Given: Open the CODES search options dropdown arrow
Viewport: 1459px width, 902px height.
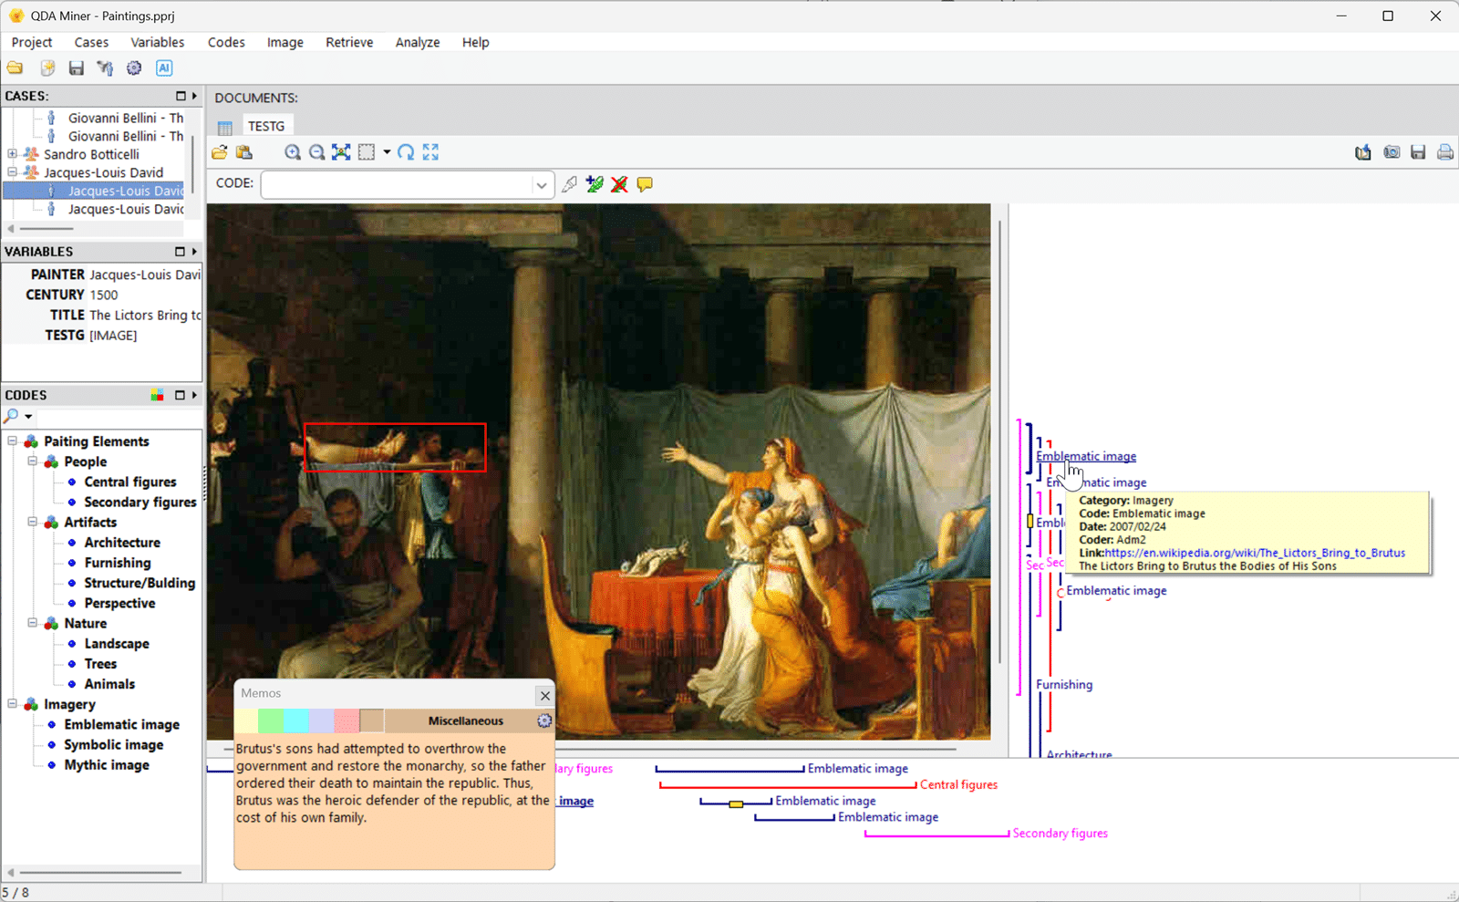Looking at the screenshot, I should click(x=28, y=417).
